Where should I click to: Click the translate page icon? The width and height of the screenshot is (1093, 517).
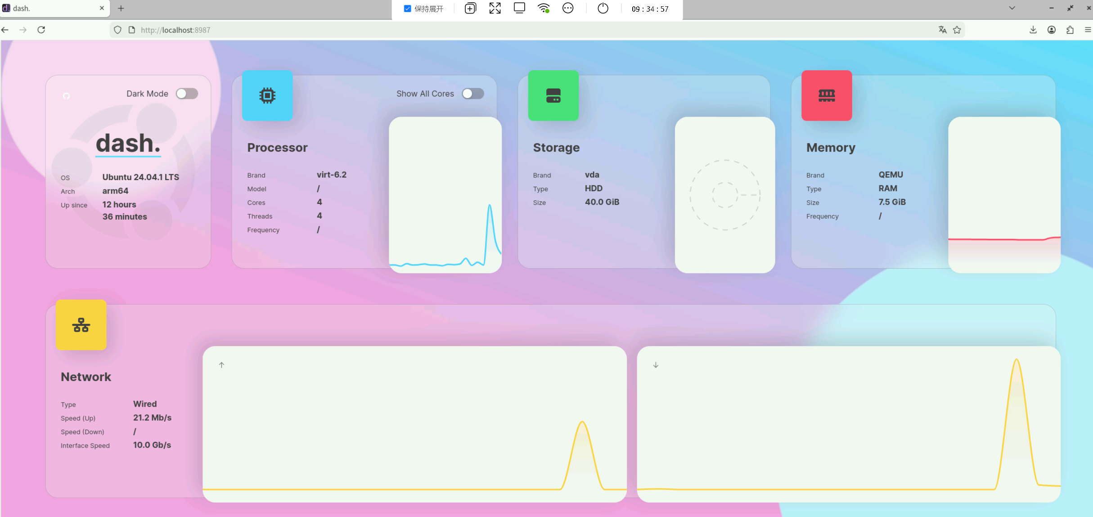coord(942,30)
